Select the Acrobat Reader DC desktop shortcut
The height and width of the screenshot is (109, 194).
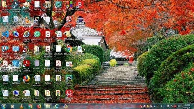point(26,66)
